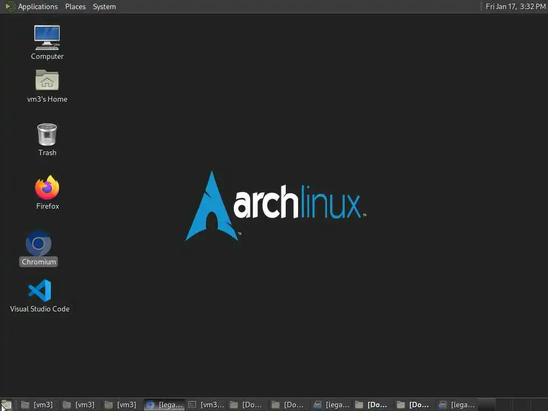The width and height of the screenshot is (548, 411).
Task: Open the clock showing Fri Jan 17, 3:32 PM
Action: (x=515, y=6)
